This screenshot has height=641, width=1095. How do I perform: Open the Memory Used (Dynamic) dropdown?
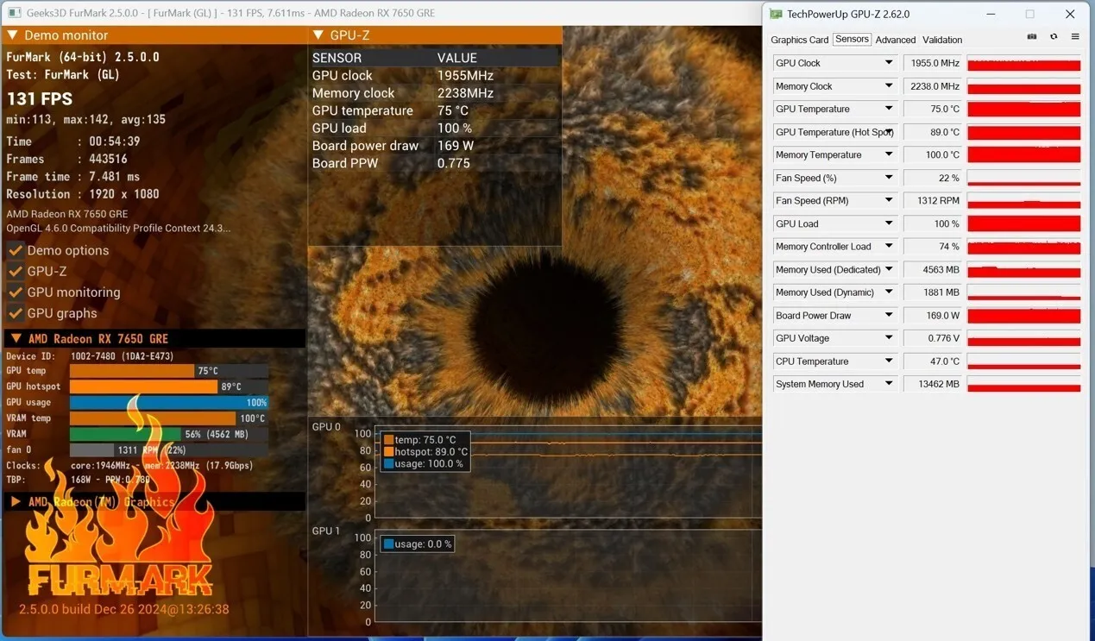(x=889, y=292)
